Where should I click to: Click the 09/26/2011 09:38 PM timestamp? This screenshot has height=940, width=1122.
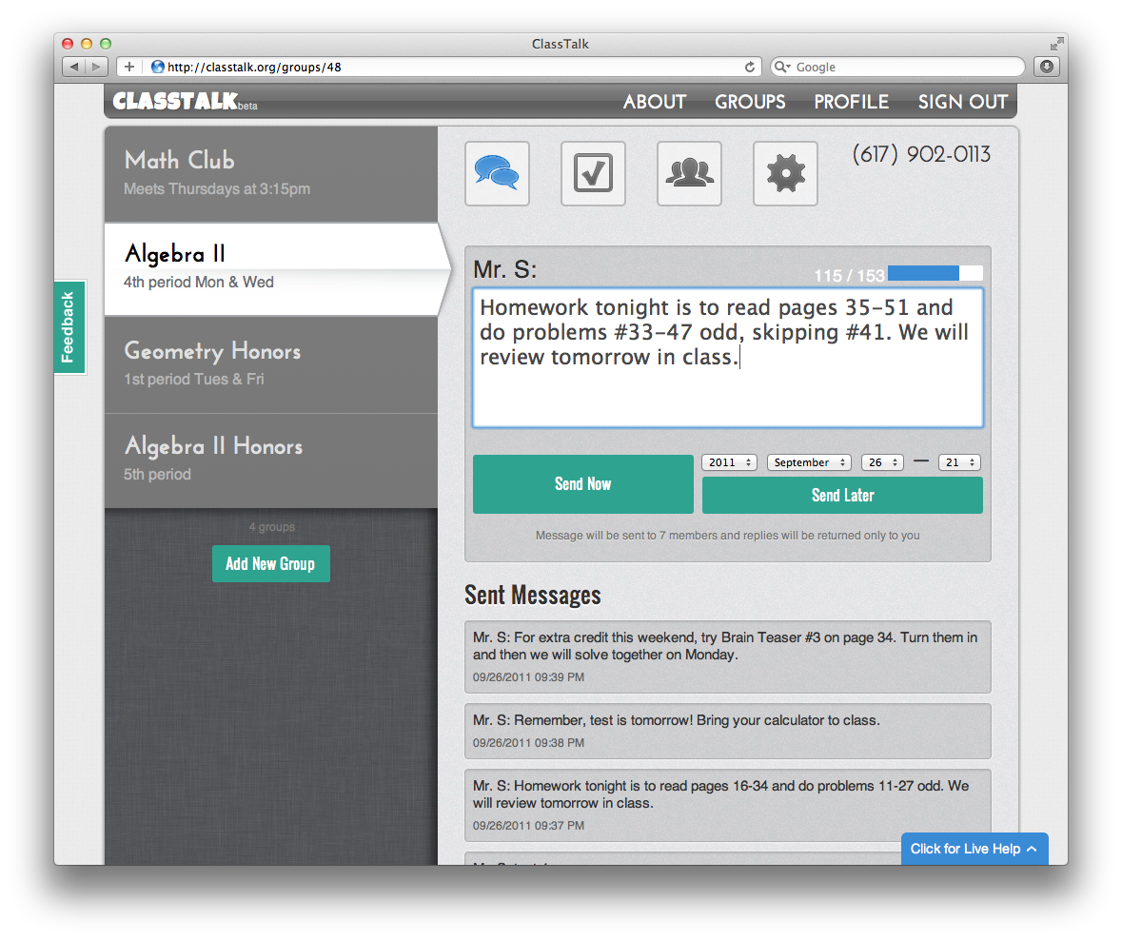point(528,742)
